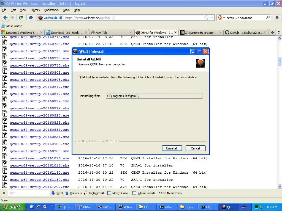Viewport: 282px width, 211px height.
Task: Launch Internet Explorer from Quick Launch
Action: point(39,207)
